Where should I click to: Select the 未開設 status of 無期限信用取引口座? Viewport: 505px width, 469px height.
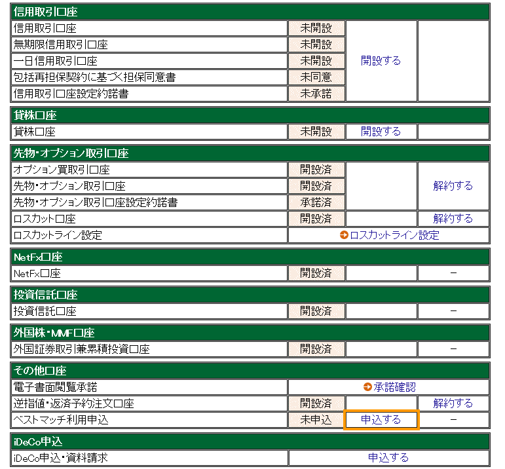point(316,45)
